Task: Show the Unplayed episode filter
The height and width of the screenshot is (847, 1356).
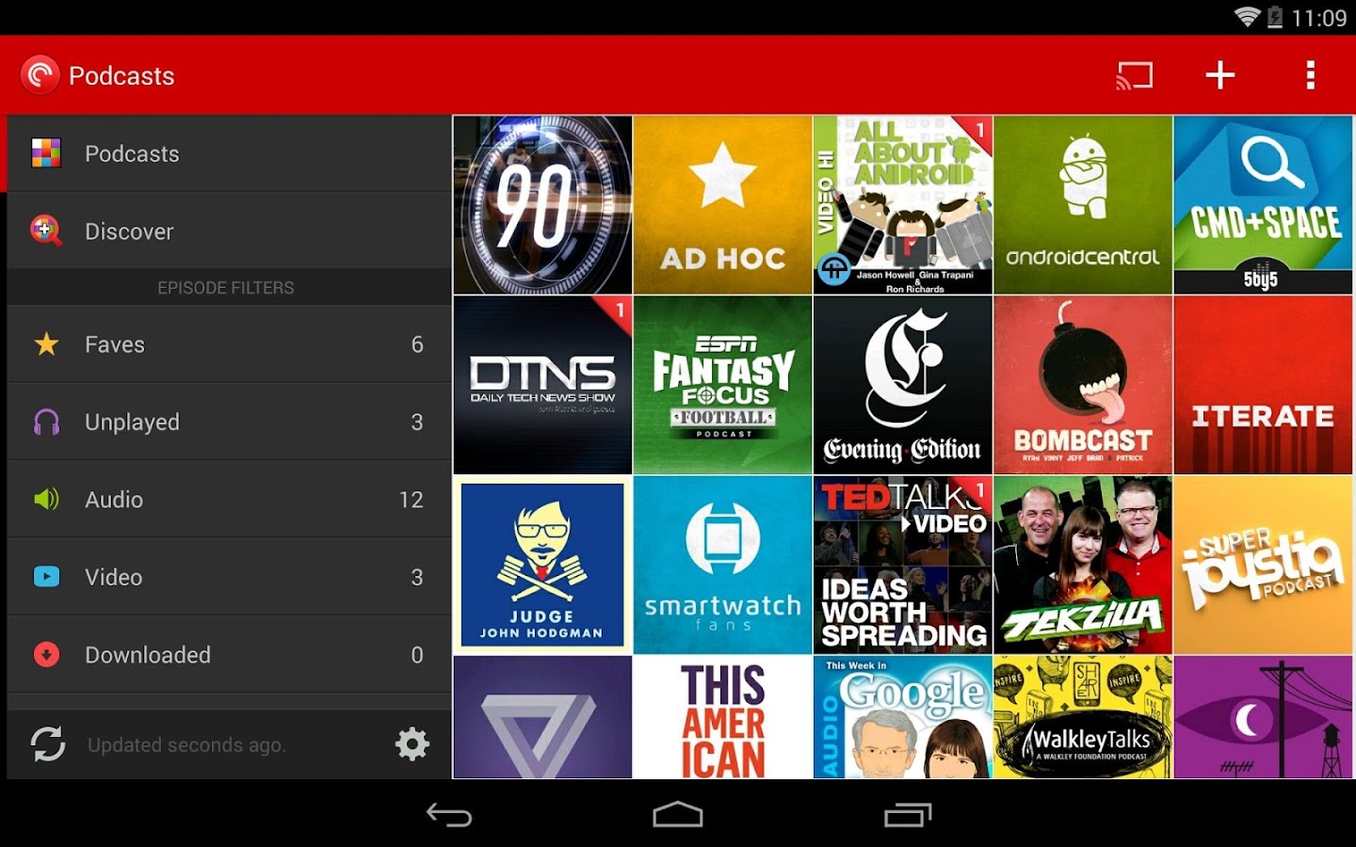Action: click(229, 422)
